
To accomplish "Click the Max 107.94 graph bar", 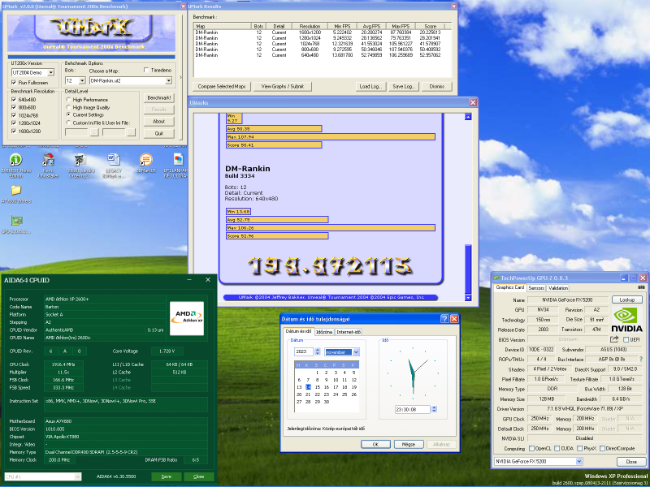I will [x=331, y=136].
